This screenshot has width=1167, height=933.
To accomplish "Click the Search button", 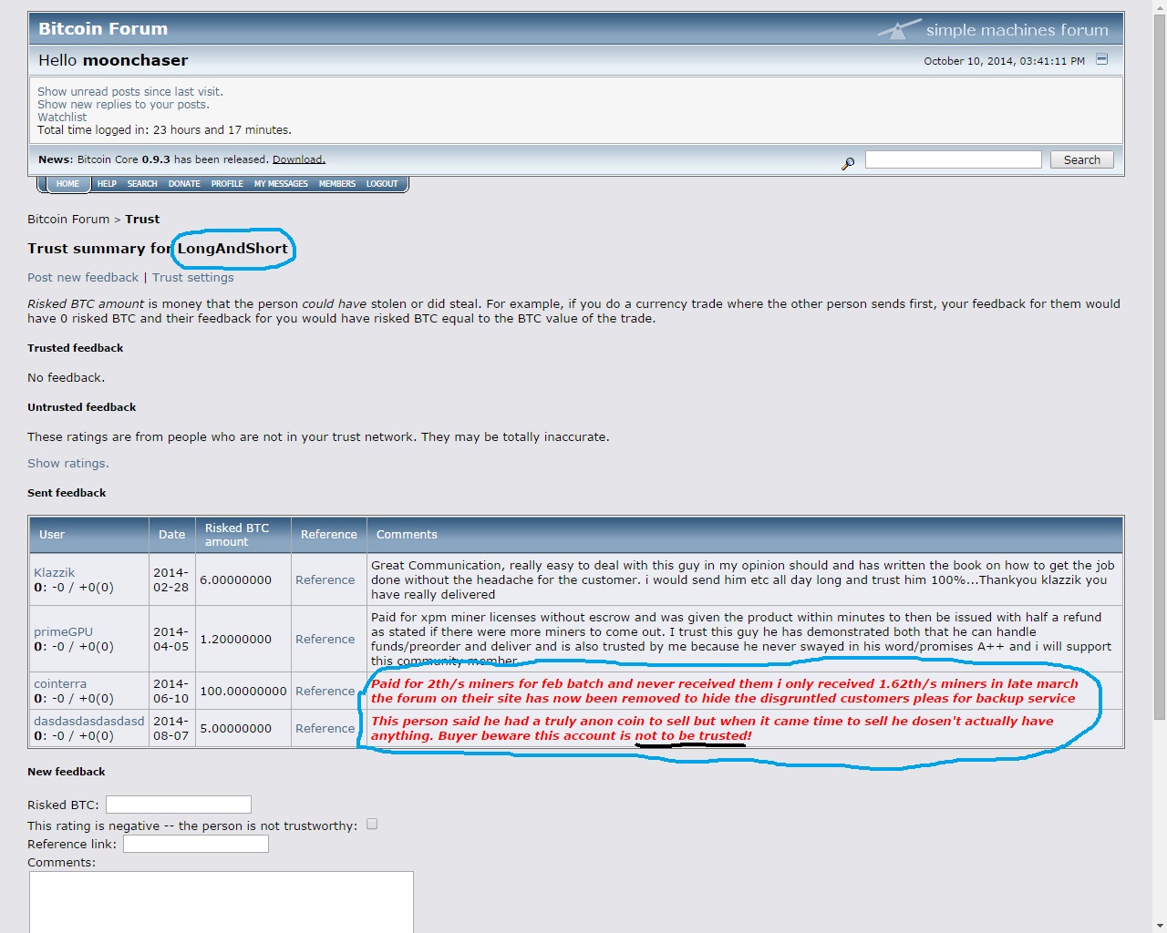I will click(x=1081, y=159).
